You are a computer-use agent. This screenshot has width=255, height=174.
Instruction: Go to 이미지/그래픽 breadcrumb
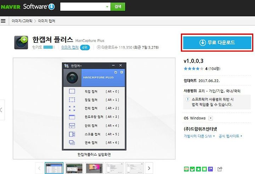tap(22, 21)
